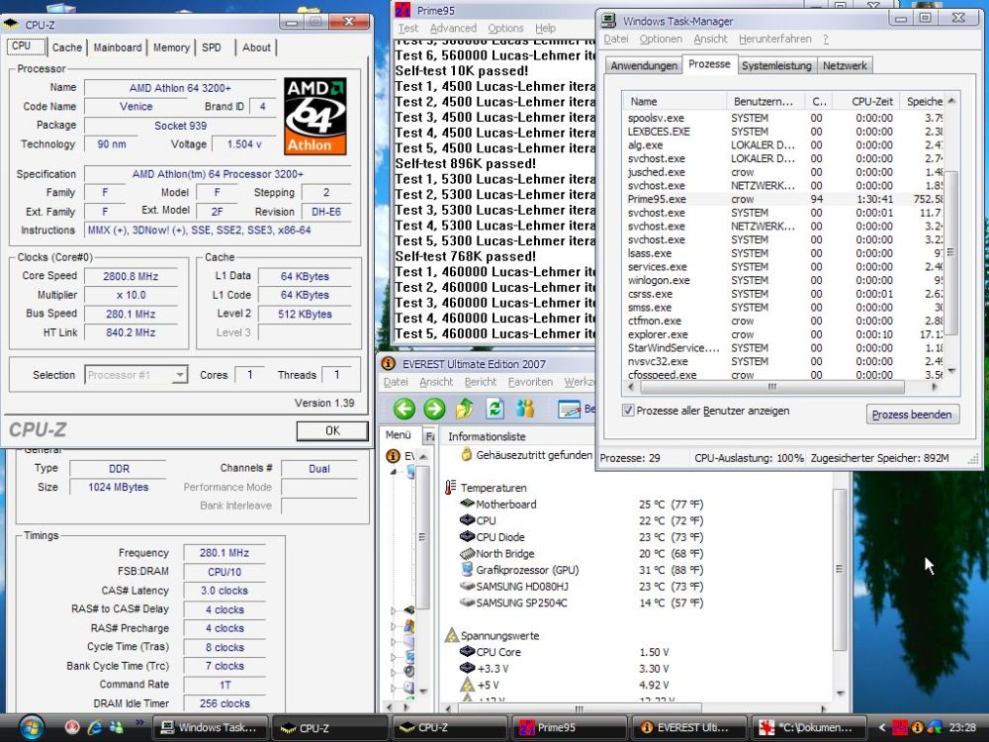This screenshot has width=989, height=742.
Task: Show hidden system tray icons
Action: (x=882, y=727)
